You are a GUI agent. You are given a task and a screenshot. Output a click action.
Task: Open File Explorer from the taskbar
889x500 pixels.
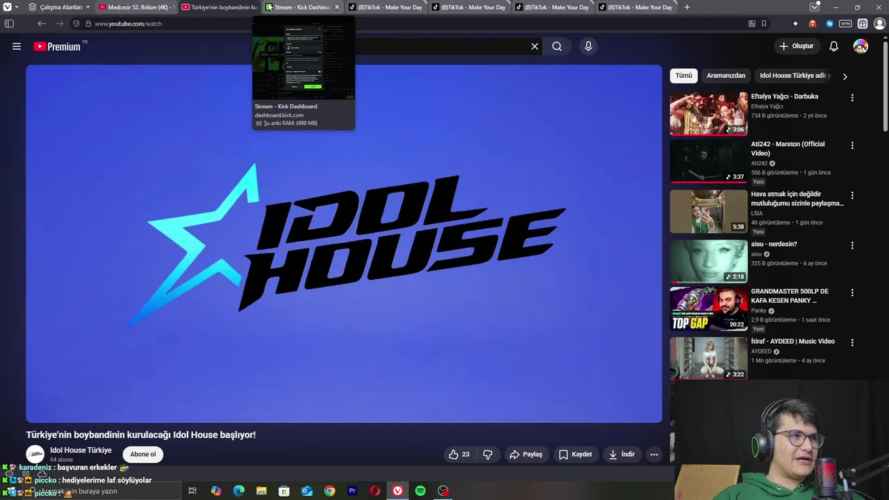[x=261, y=491]
